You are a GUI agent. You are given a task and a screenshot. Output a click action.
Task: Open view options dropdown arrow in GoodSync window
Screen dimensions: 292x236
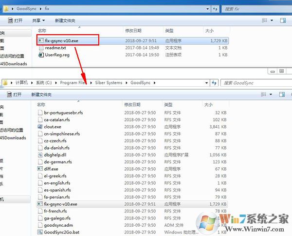(x=271, y=95)
